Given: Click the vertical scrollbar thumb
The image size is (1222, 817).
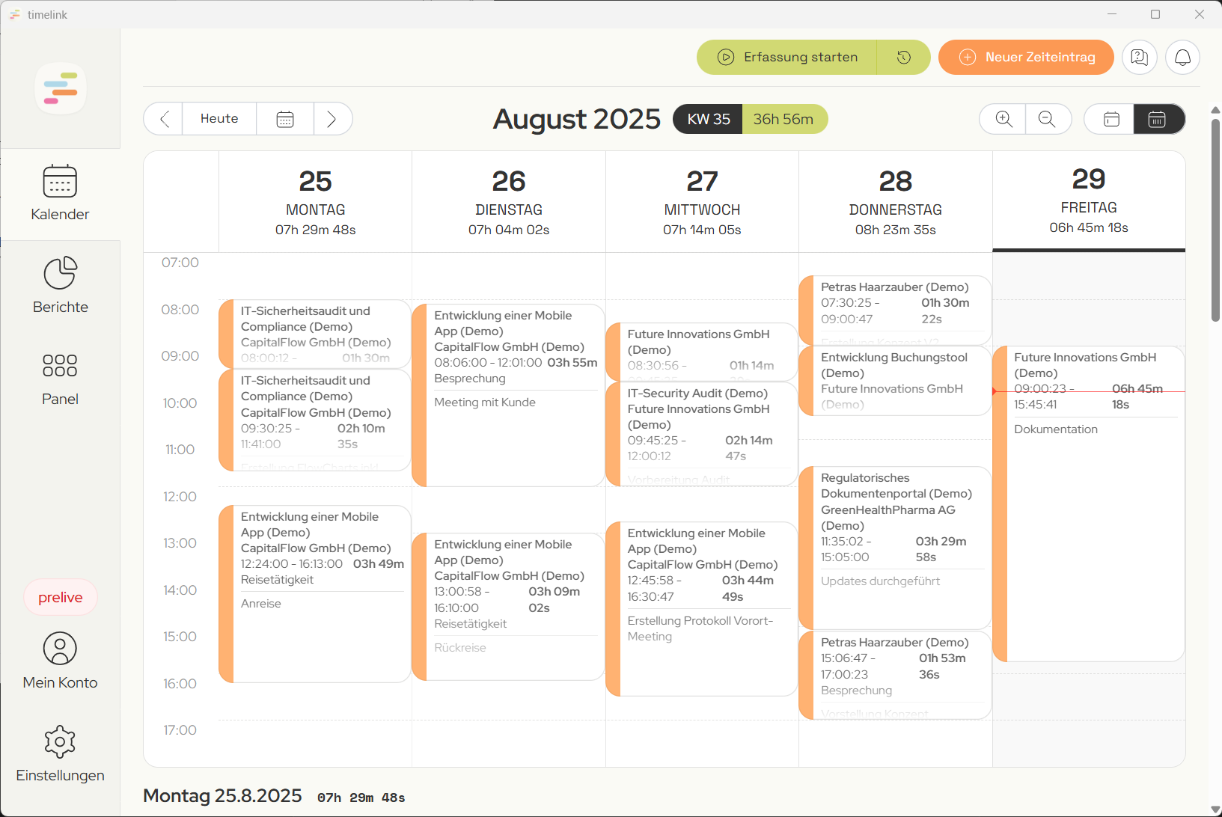Looking at the screenshot, I should [1215, 219].
